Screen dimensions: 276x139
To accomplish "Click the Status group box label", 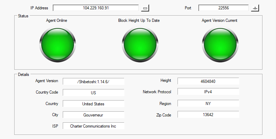I will click(x=23, y=16).
